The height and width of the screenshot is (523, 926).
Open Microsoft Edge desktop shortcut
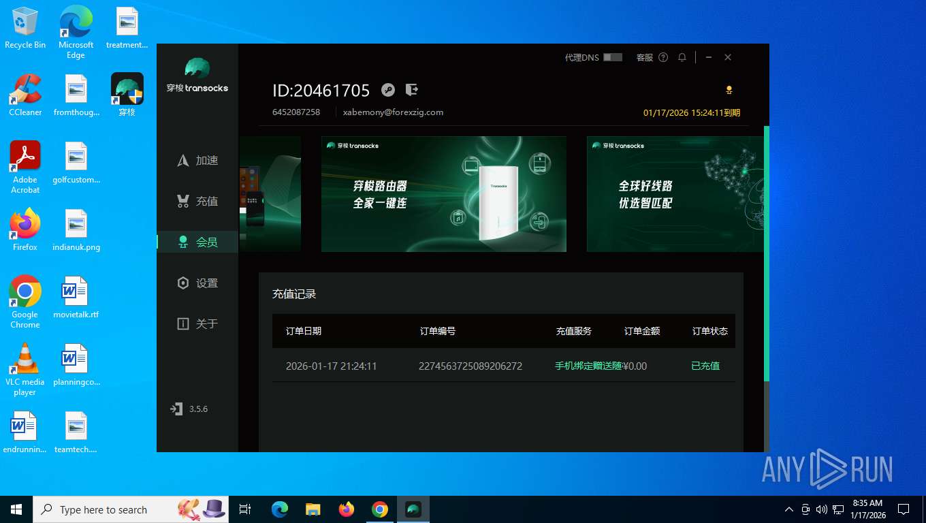[76, 32]
